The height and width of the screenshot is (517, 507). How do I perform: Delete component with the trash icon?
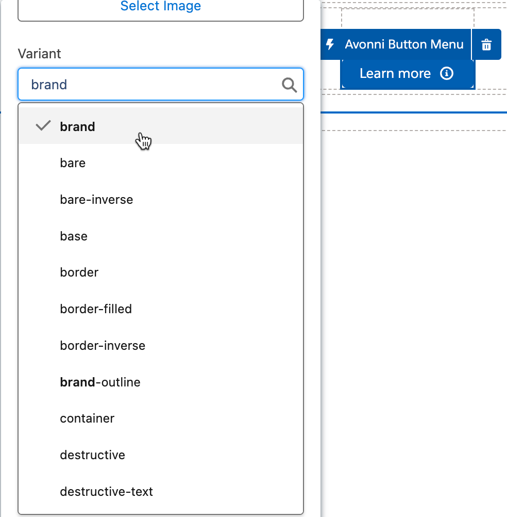coord(486,45)
